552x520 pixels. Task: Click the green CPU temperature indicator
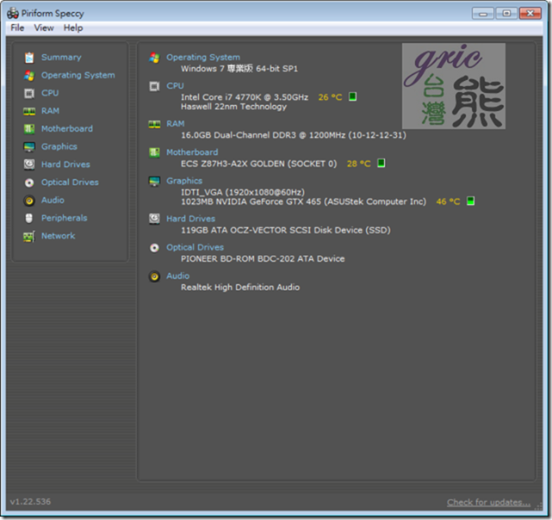pyautogui.click(x=352, y=96)
